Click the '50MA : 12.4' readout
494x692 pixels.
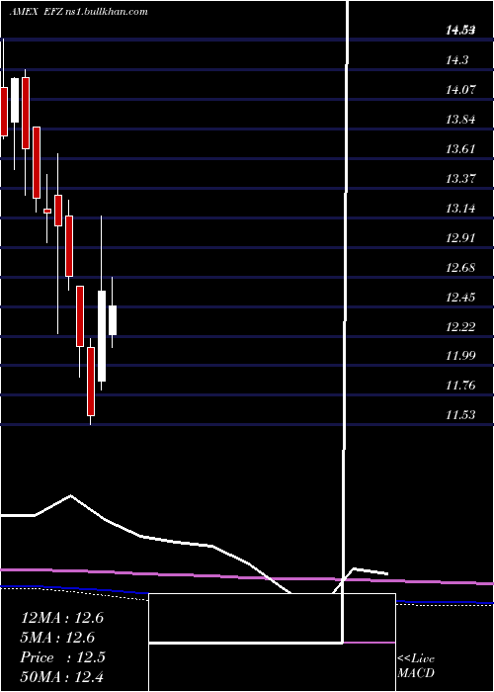pyautogui.click(x=62, y=676)
